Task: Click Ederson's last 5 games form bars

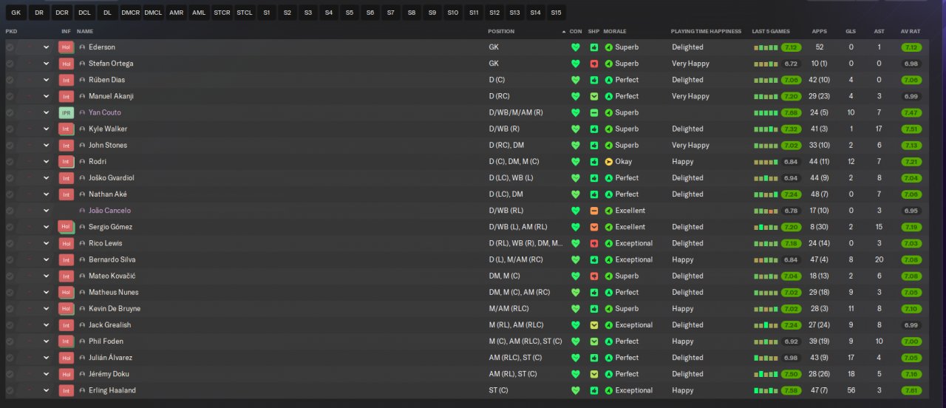Action: (x=766, y=47)
